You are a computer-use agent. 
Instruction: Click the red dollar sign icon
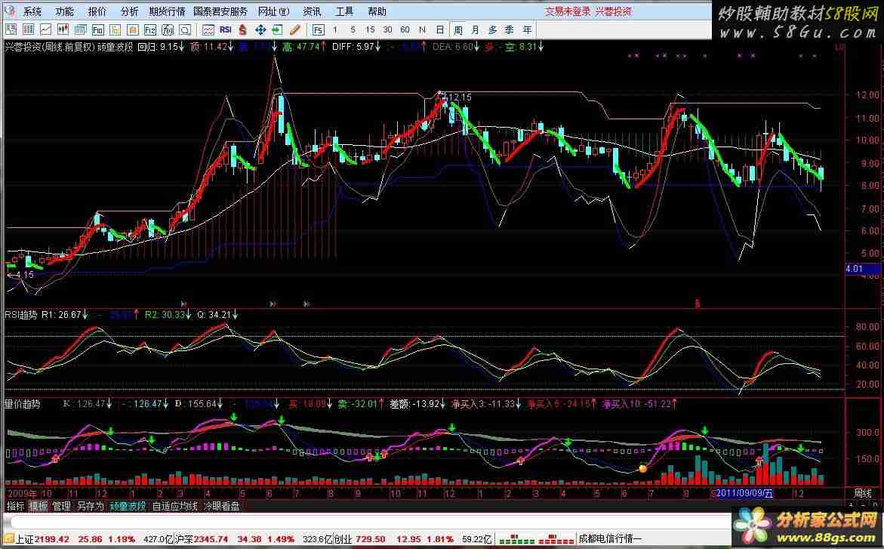coord(243,29)
